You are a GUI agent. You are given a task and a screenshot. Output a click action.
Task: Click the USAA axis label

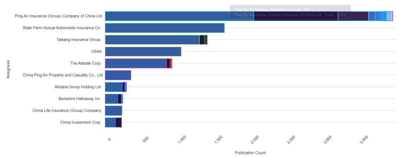point(95,51)
